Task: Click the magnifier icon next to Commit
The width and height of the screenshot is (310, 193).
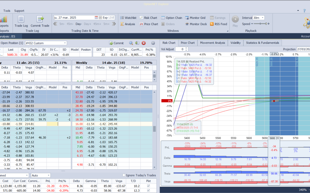Action: coord(131,43)
